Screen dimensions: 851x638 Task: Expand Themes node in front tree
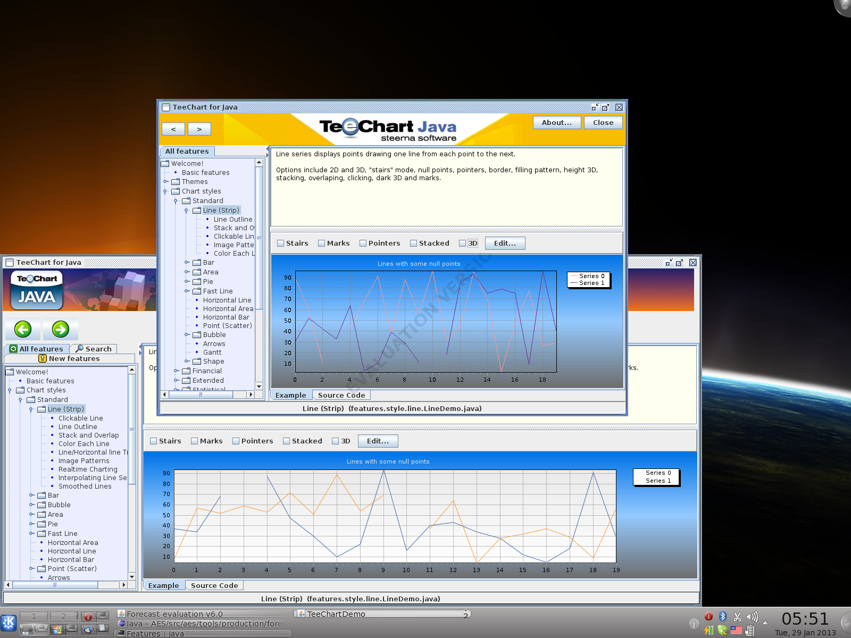point(165,181)
